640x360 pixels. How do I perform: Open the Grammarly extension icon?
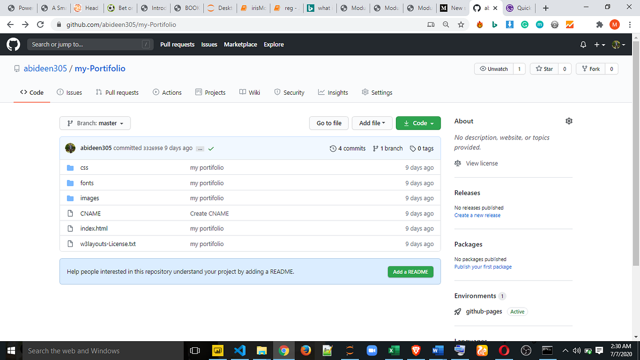point(525,24)
